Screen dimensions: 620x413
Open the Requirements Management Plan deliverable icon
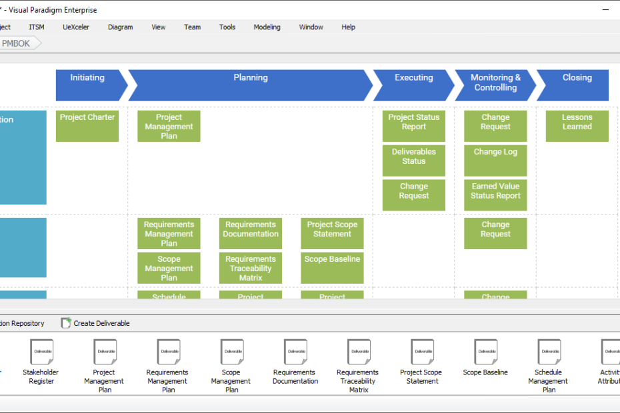168,352
